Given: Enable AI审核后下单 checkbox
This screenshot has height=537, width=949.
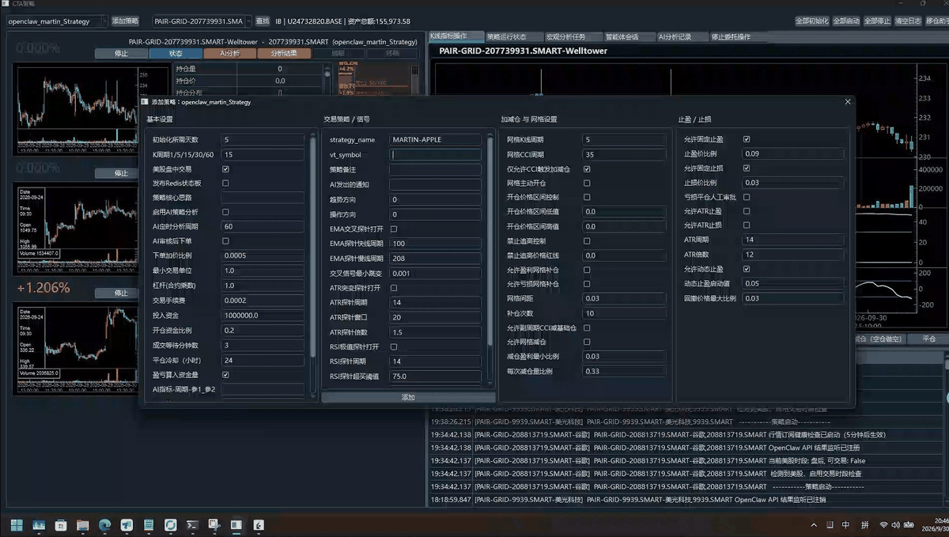Looking at the screenshot, I should click(225, 241).
